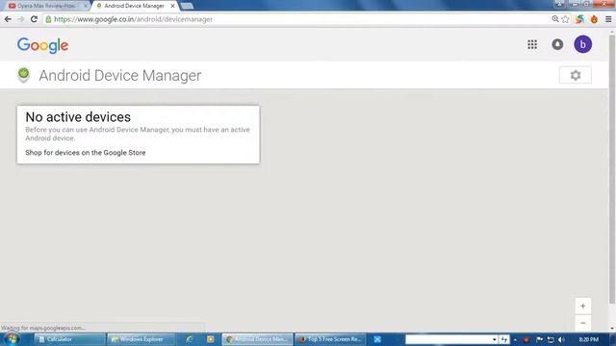Open Windows Explorer from the taskbar
The image size is (616, 346).
(141, 339)
